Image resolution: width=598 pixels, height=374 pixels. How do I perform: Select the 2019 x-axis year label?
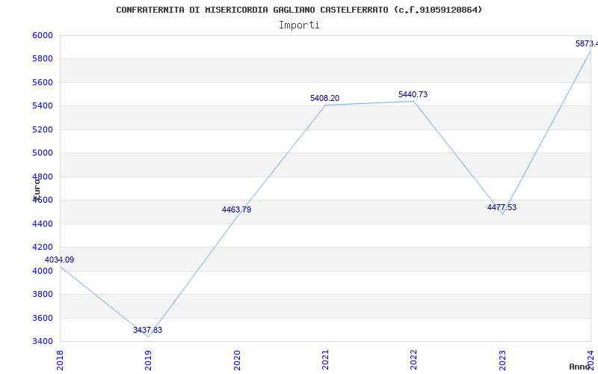tap(148, 361)
